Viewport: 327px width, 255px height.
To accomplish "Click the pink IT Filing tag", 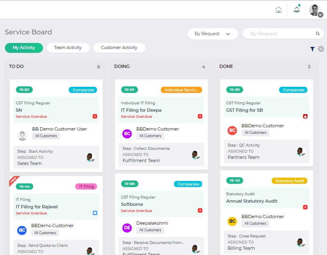I will (x=86, y=187).
